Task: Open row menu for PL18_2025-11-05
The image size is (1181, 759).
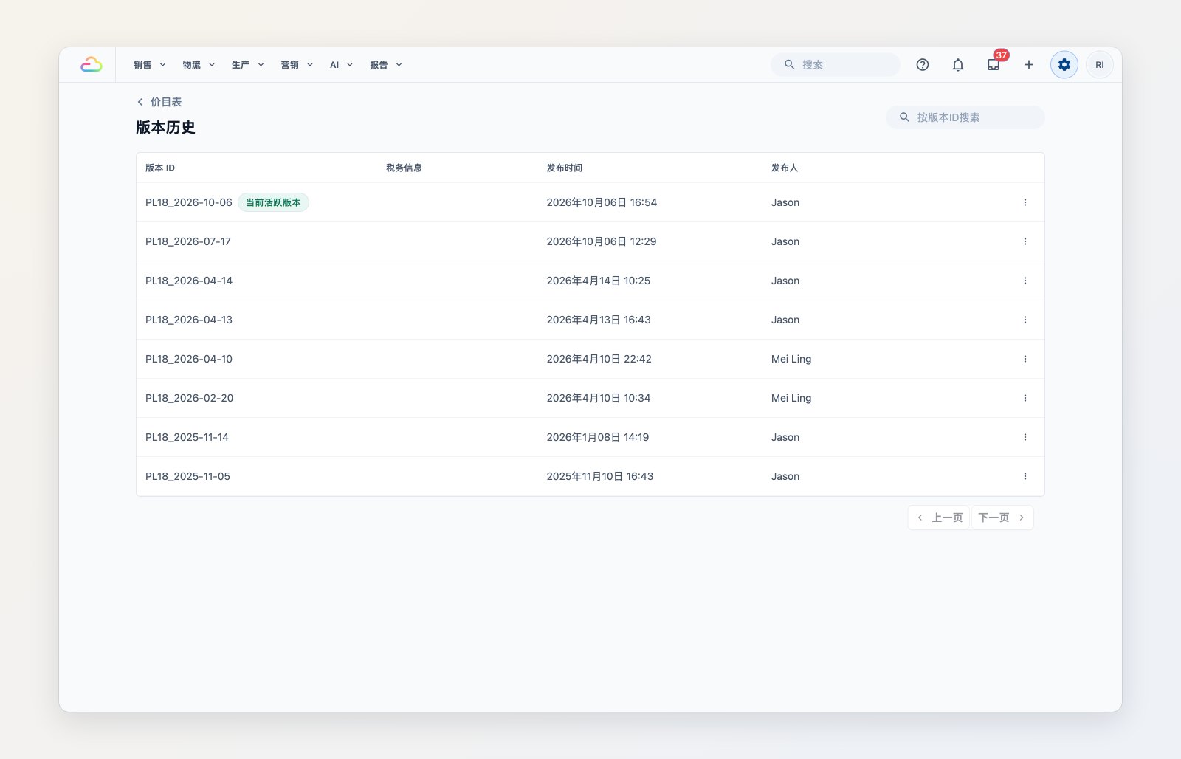Action: (1025, 476)
